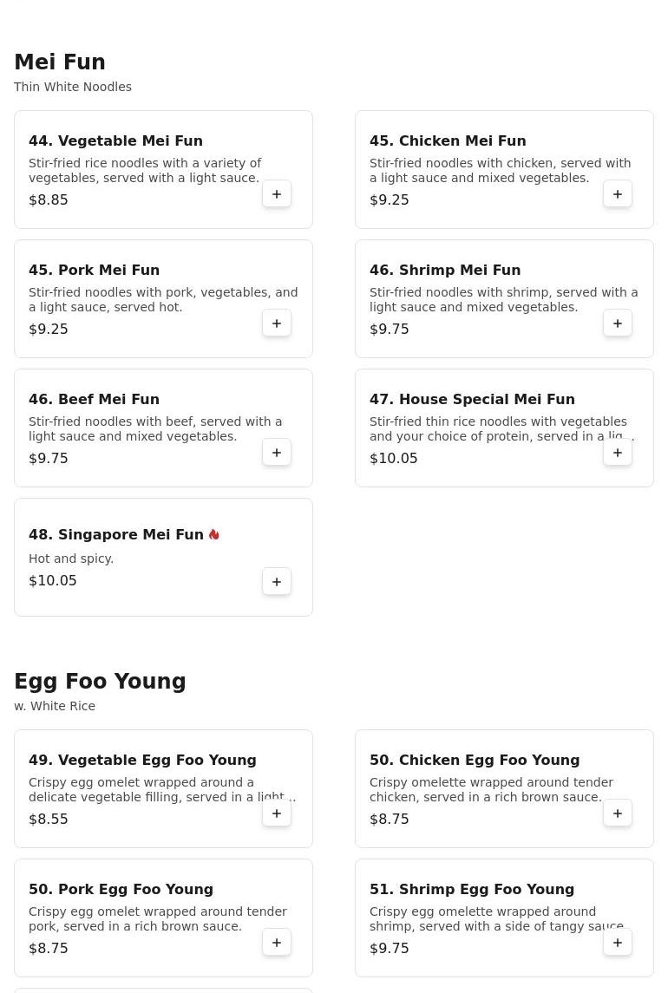Screen dimensions: 668x993
Task: Click plus for Chicken Egg Foo Young
Action: coord(618,813)
